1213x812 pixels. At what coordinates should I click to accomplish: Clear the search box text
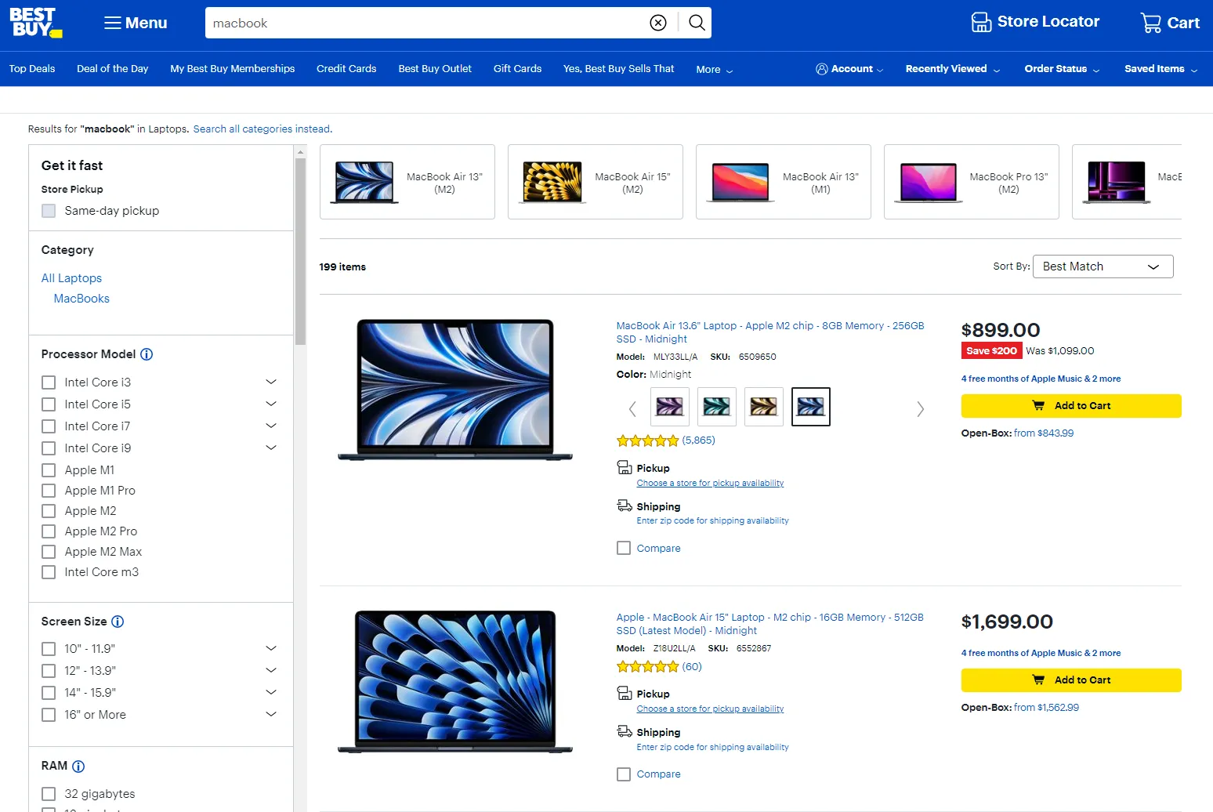click(658, 23)
